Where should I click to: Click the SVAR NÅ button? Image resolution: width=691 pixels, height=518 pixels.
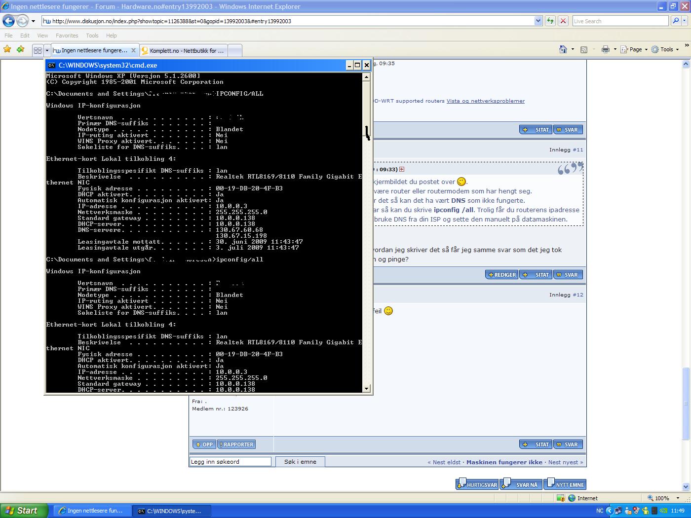pyautogui.click(x=521, y=484)
